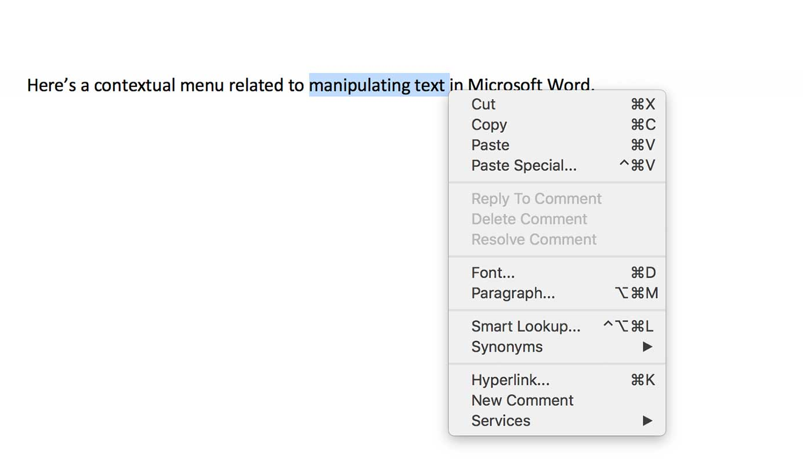Click the word "Here's" at sentence start
Screen dimensions: 803x466
click(52, 85)
